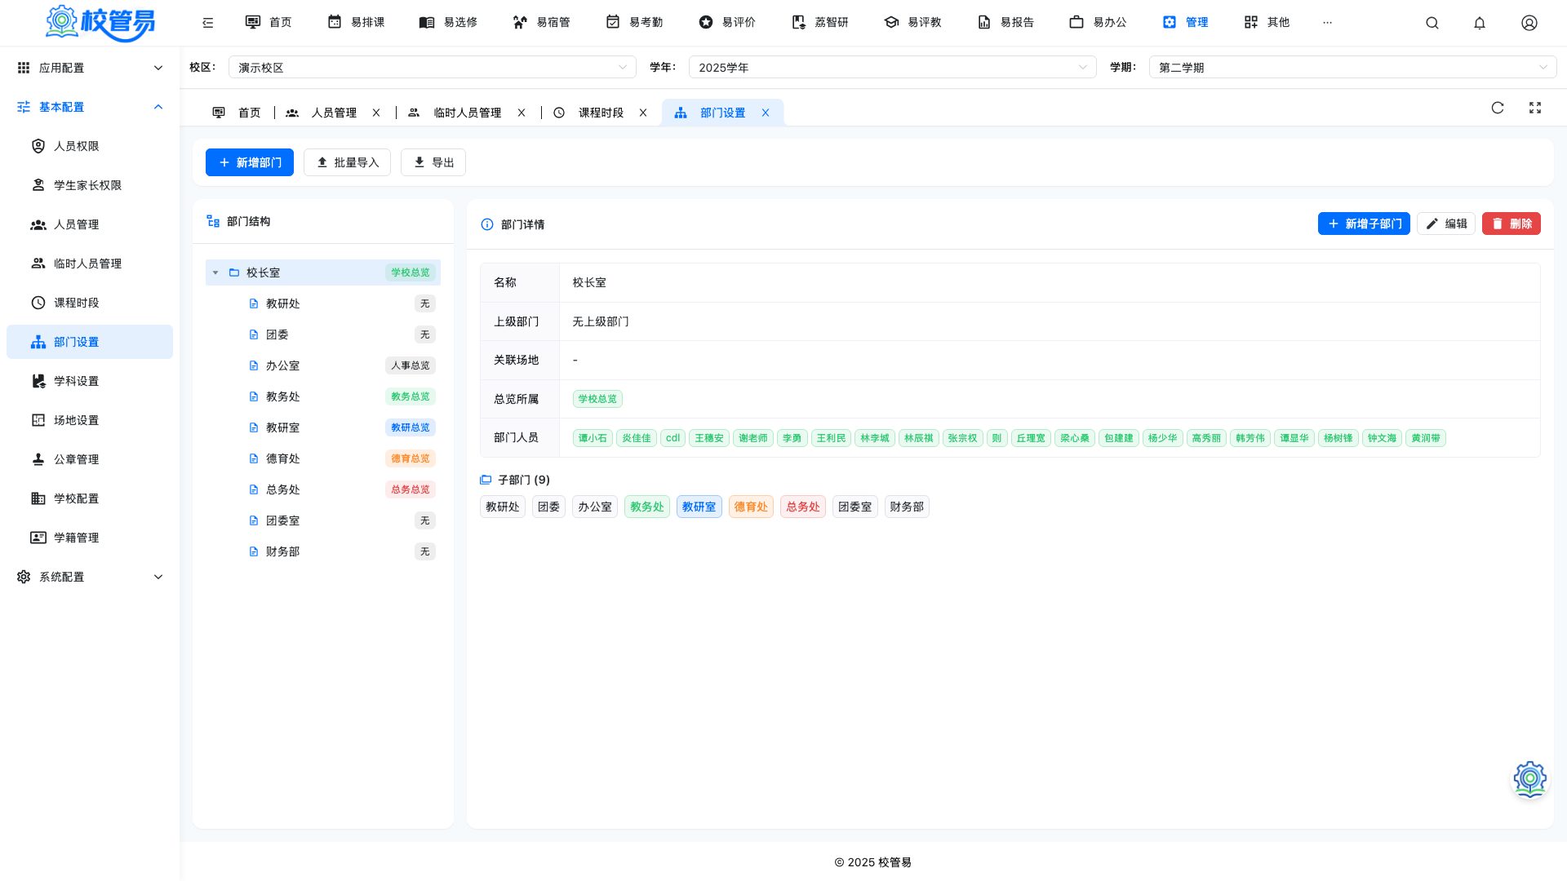Image resolution: width=1567 pixels, height=881 pixels.
Task: Click the search magnifier icon in header
Action: pyautogui.click(x=1432, y=23)
